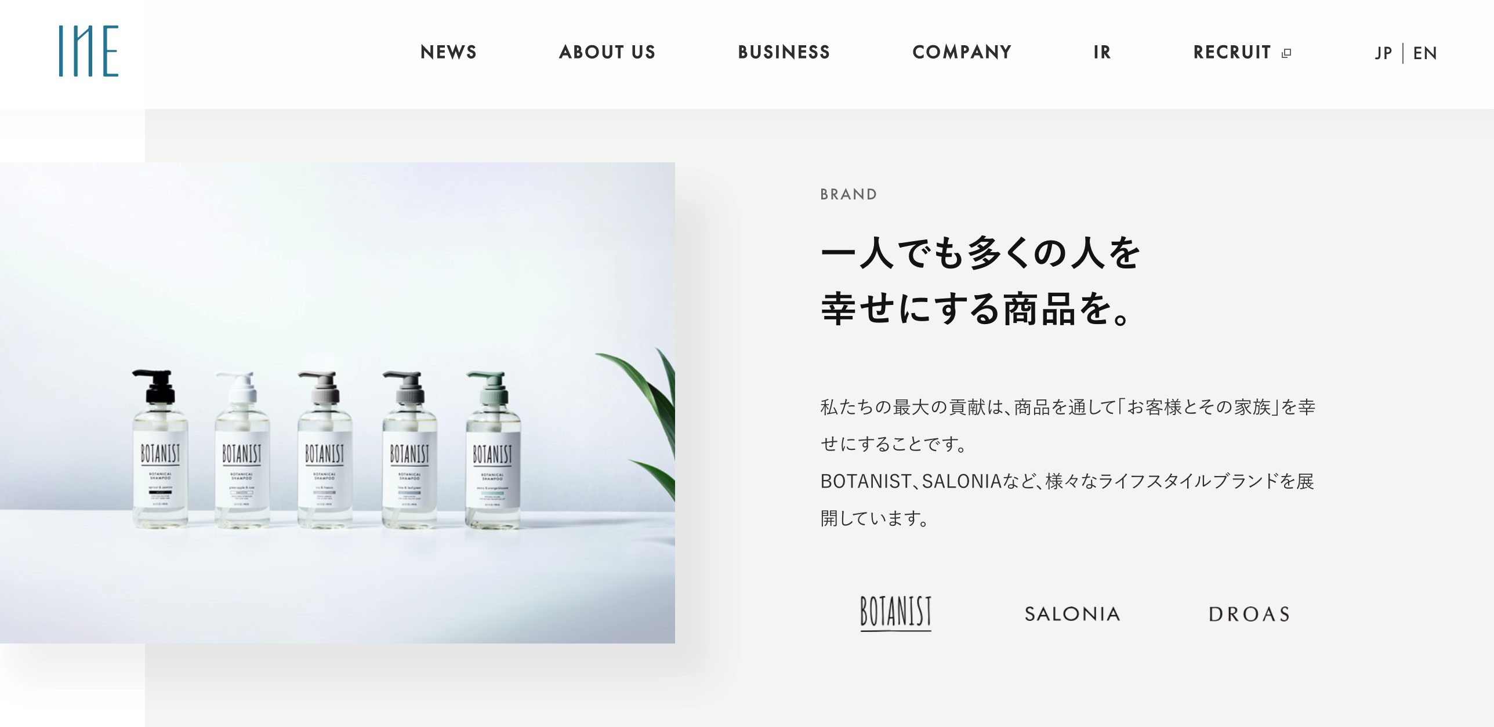Click the white-pump BOTANIST bottle
Viewport: 1494px width, 727px height.
pyautogui.click(x=242, y=450)
